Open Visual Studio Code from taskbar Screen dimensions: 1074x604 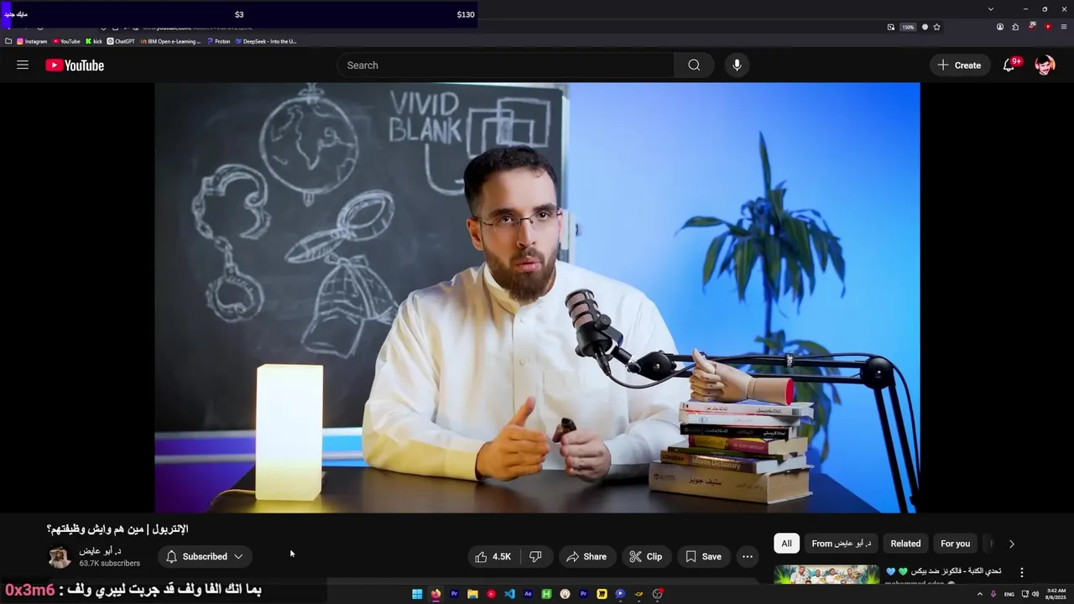(509, 594)
